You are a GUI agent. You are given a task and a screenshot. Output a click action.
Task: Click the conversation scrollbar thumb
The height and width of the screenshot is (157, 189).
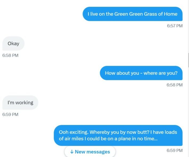(188, 60)
